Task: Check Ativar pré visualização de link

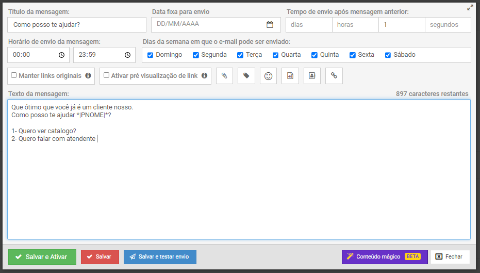Action: 106,75
